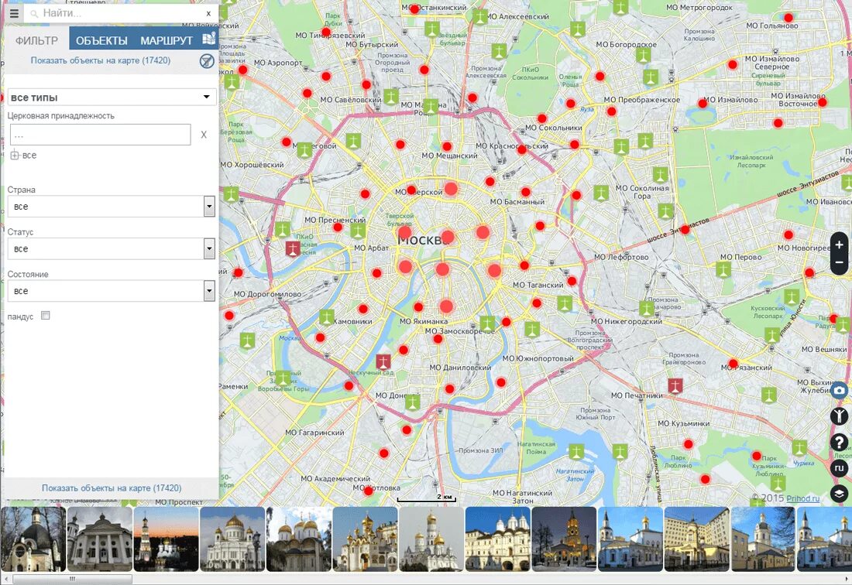
Task: Open third thumbnail of bell tower at sunset
Action: pyautogui.click(x=166, y=539)
